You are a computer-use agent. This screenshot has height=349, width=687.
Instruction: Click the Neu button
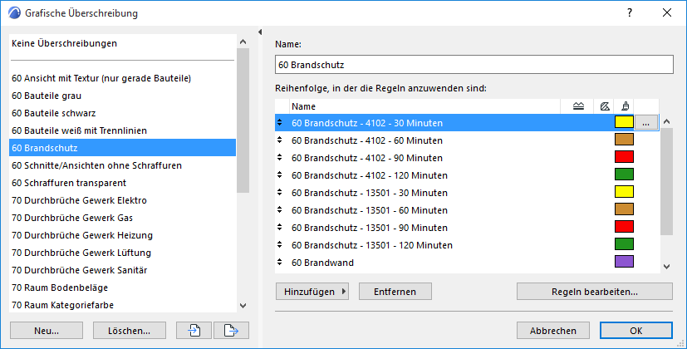46,330
